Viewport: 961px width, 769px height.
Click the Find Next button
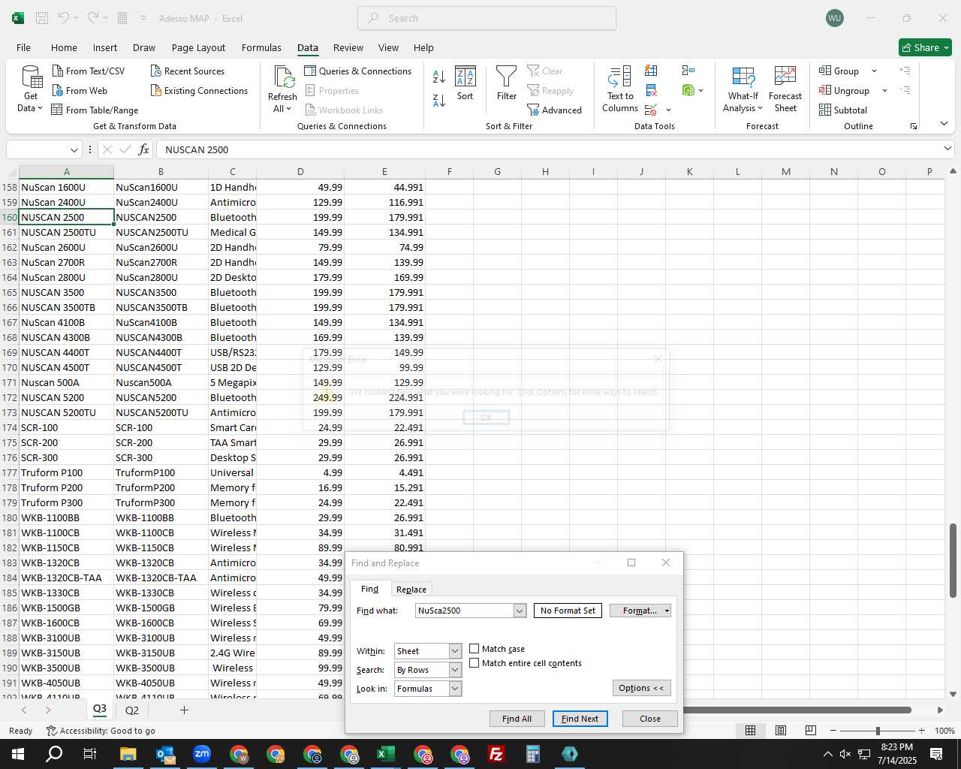[580, 719]
